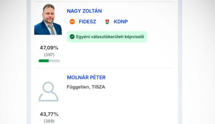Select the KDNP party name label

point(121,22)
